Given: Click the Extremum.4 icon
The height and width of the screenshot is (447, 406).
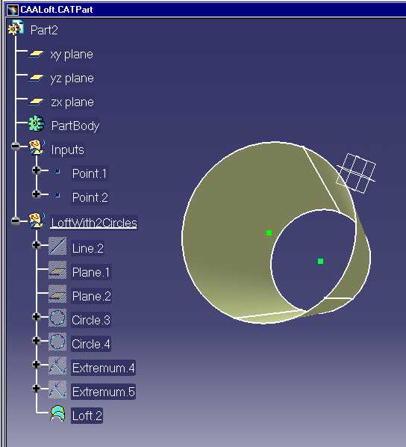Looking at the screenshot, I should tap(57, 366).
